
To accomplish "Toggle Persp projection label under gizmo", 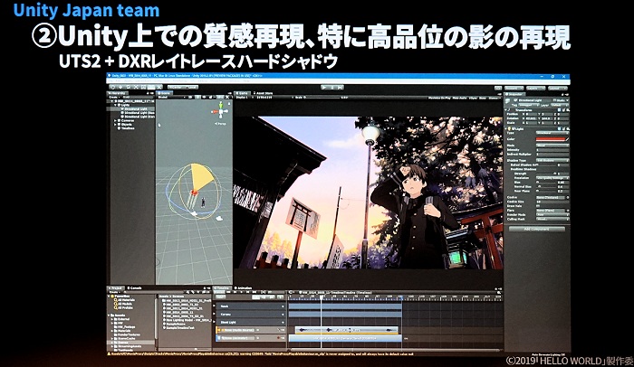I will (221, 124).
